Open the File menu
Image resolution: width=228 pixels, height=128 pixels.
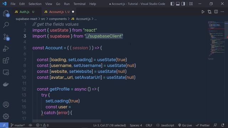[13, 4]
